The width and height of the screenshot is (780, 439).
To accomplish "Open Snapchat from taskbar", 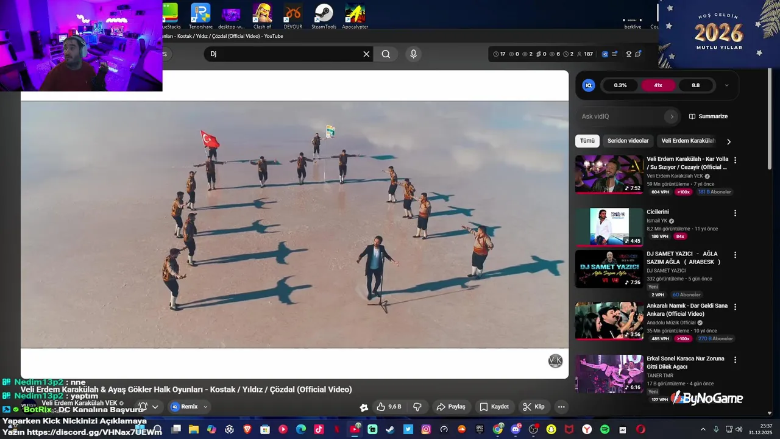I will [551, 429].
